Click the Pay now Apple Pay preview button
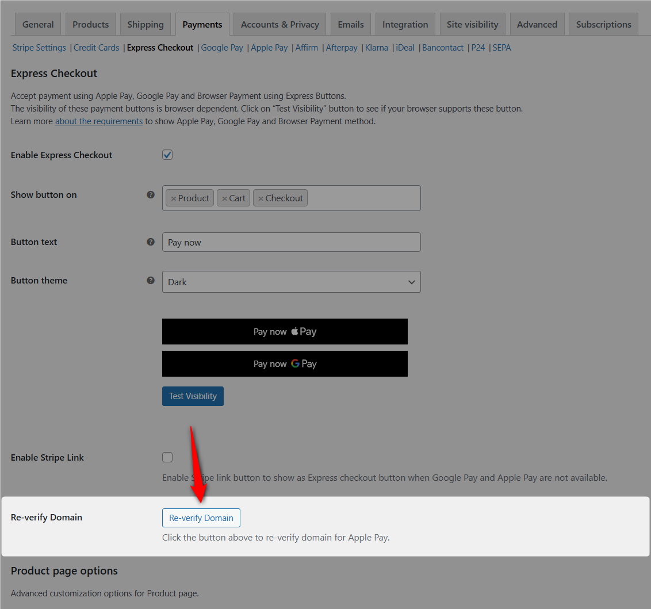 285,332
